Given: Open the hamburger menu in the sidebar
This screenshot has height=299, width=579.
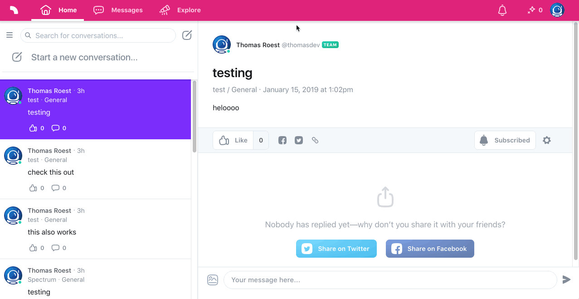Looking at the screenshot, I should click(10, 35).
